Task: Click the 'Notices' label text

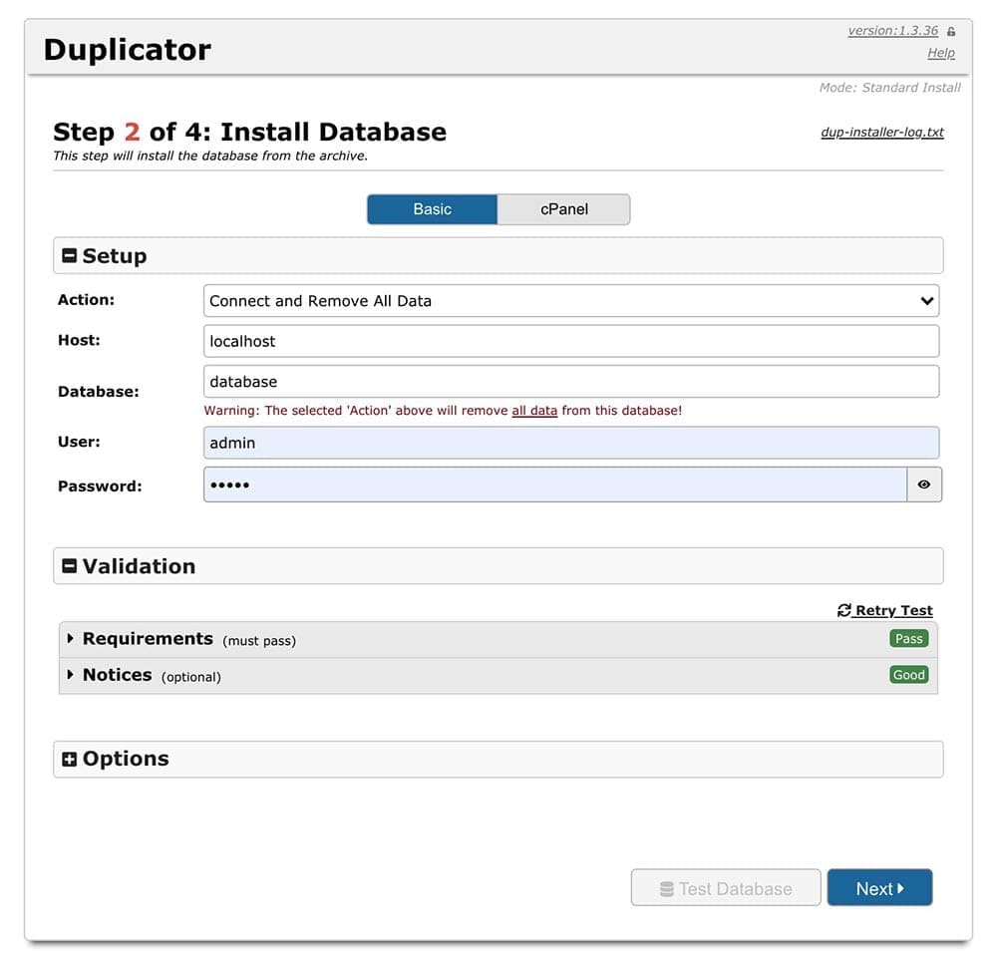Action: 117,675
